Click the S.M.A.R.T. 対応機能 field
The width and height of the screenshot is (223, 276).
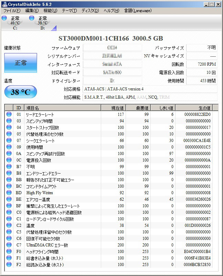click(150, 97)
